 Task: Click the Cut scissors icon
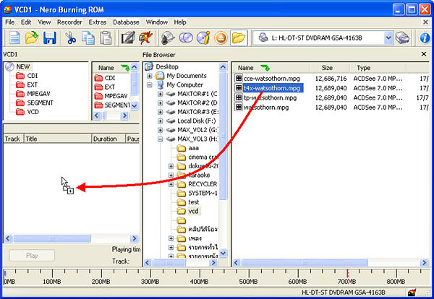[71, 38]
